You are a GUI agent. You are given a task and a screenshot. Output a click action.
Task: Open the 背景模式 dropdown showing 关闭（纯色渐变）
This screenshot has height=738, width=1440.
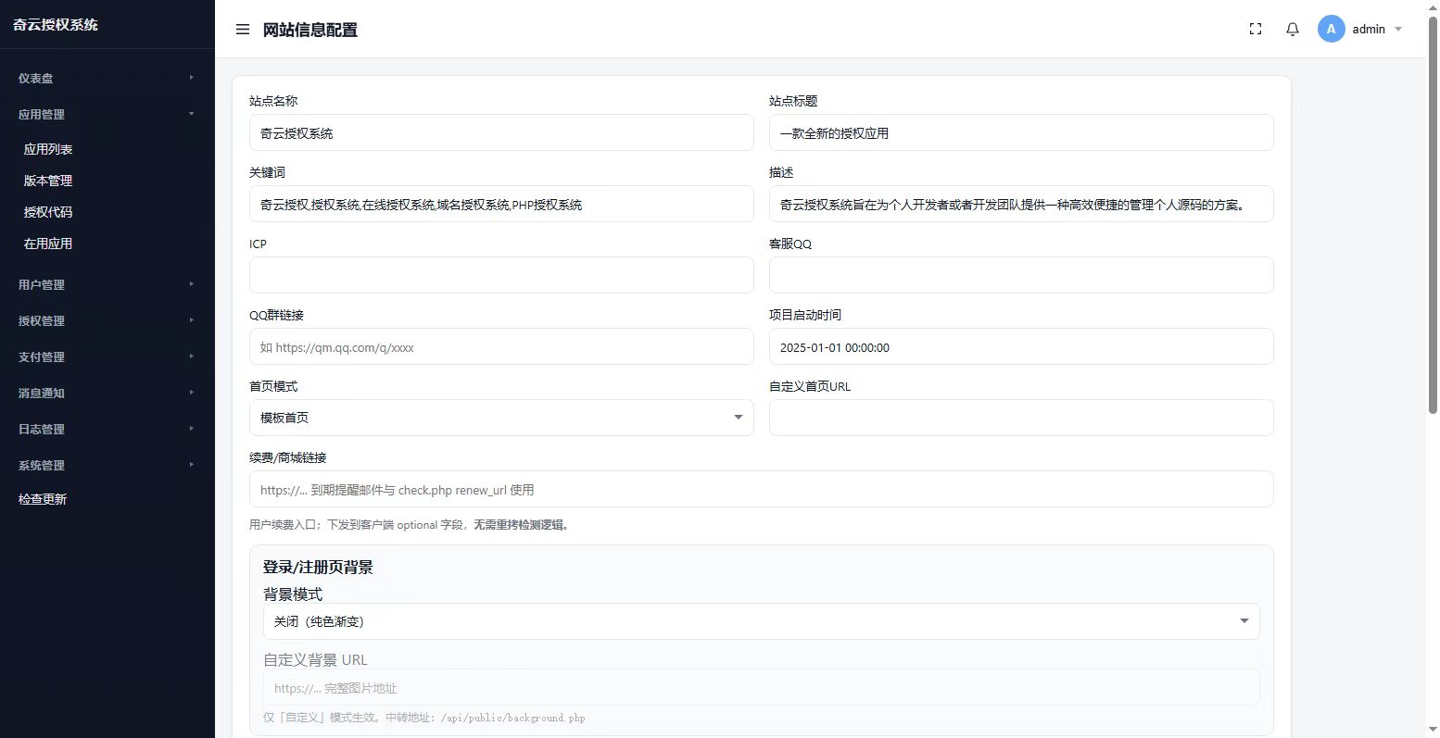[761, 621]
